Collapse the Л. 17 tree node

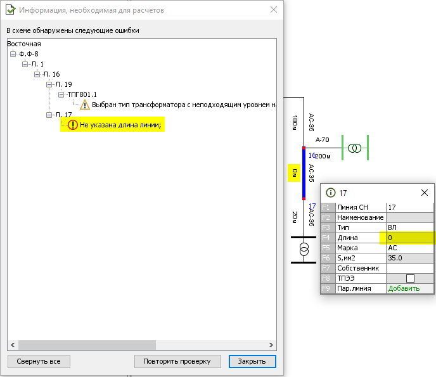pos(49,115)
